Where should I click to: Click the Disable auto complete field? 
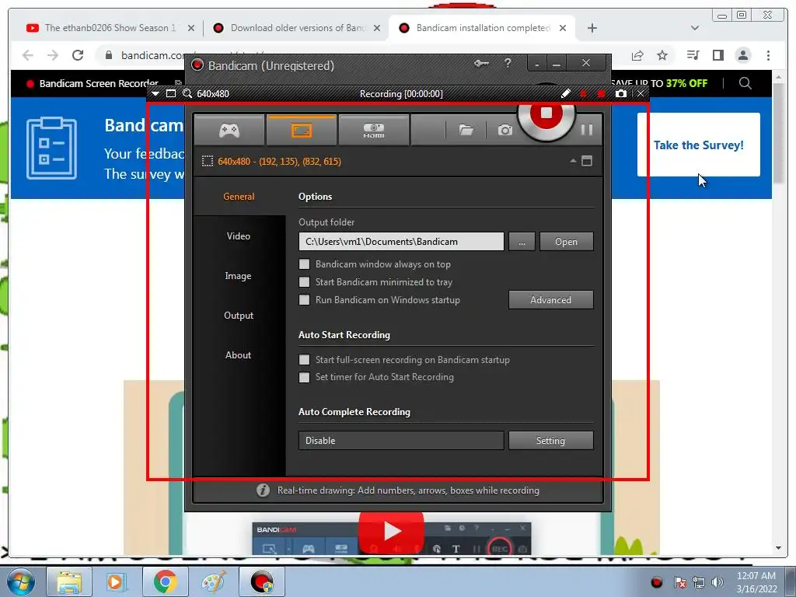coord(401,441)
